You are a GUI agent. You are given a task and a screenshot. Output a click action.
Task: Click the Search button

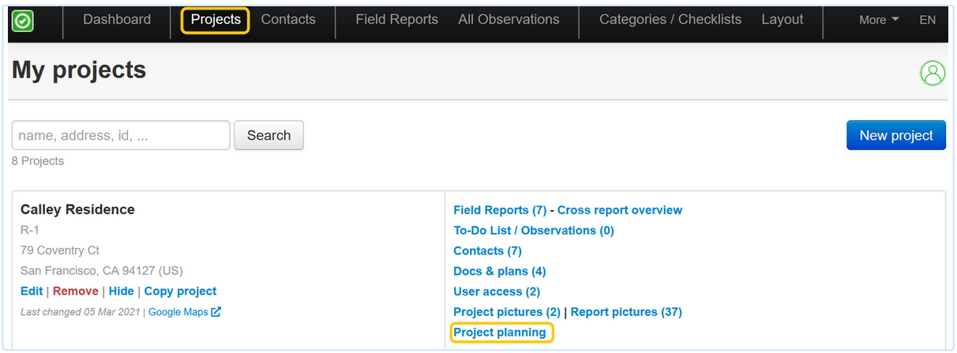click(x=268, y=135)
